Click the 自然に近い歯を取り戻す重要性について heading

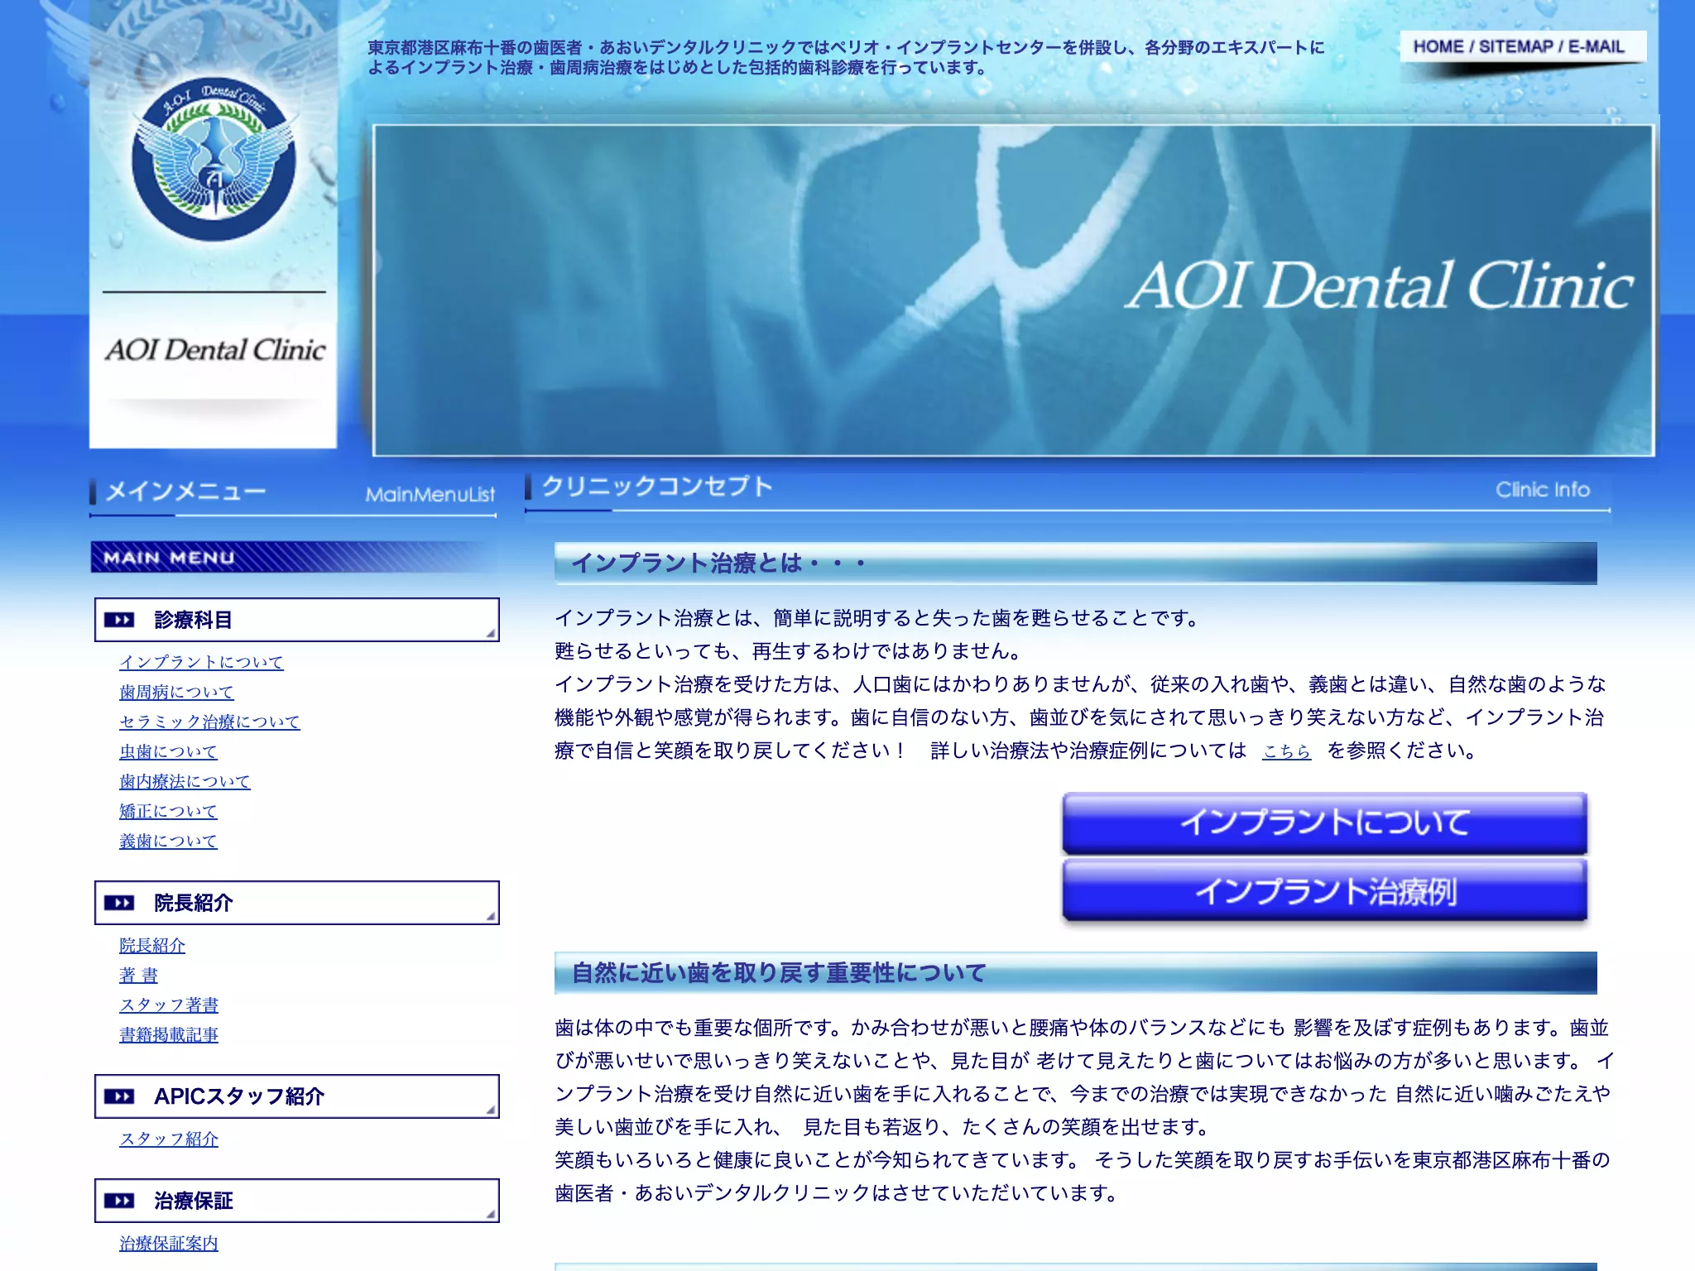1075,973
